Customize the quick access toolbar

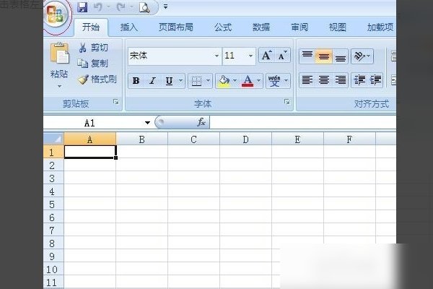pyautogui.click(x=165, y=7)
